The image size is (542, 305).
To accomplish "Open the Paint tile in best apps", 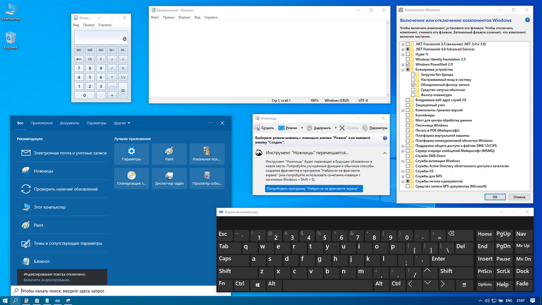I will click(169, 154).
